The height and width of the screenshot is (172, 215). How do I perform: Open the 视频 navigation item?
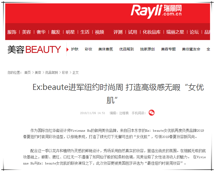[100, 32]
